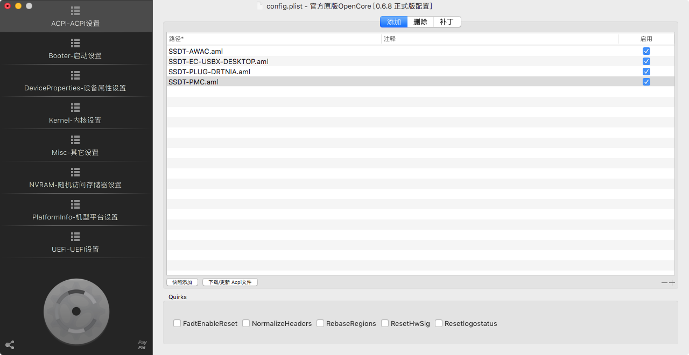This screenshot has width=689, height=355.
Task: Select the SSDT-AWAC.aml row
Action: pyautogui.click(x=420, y=51)
